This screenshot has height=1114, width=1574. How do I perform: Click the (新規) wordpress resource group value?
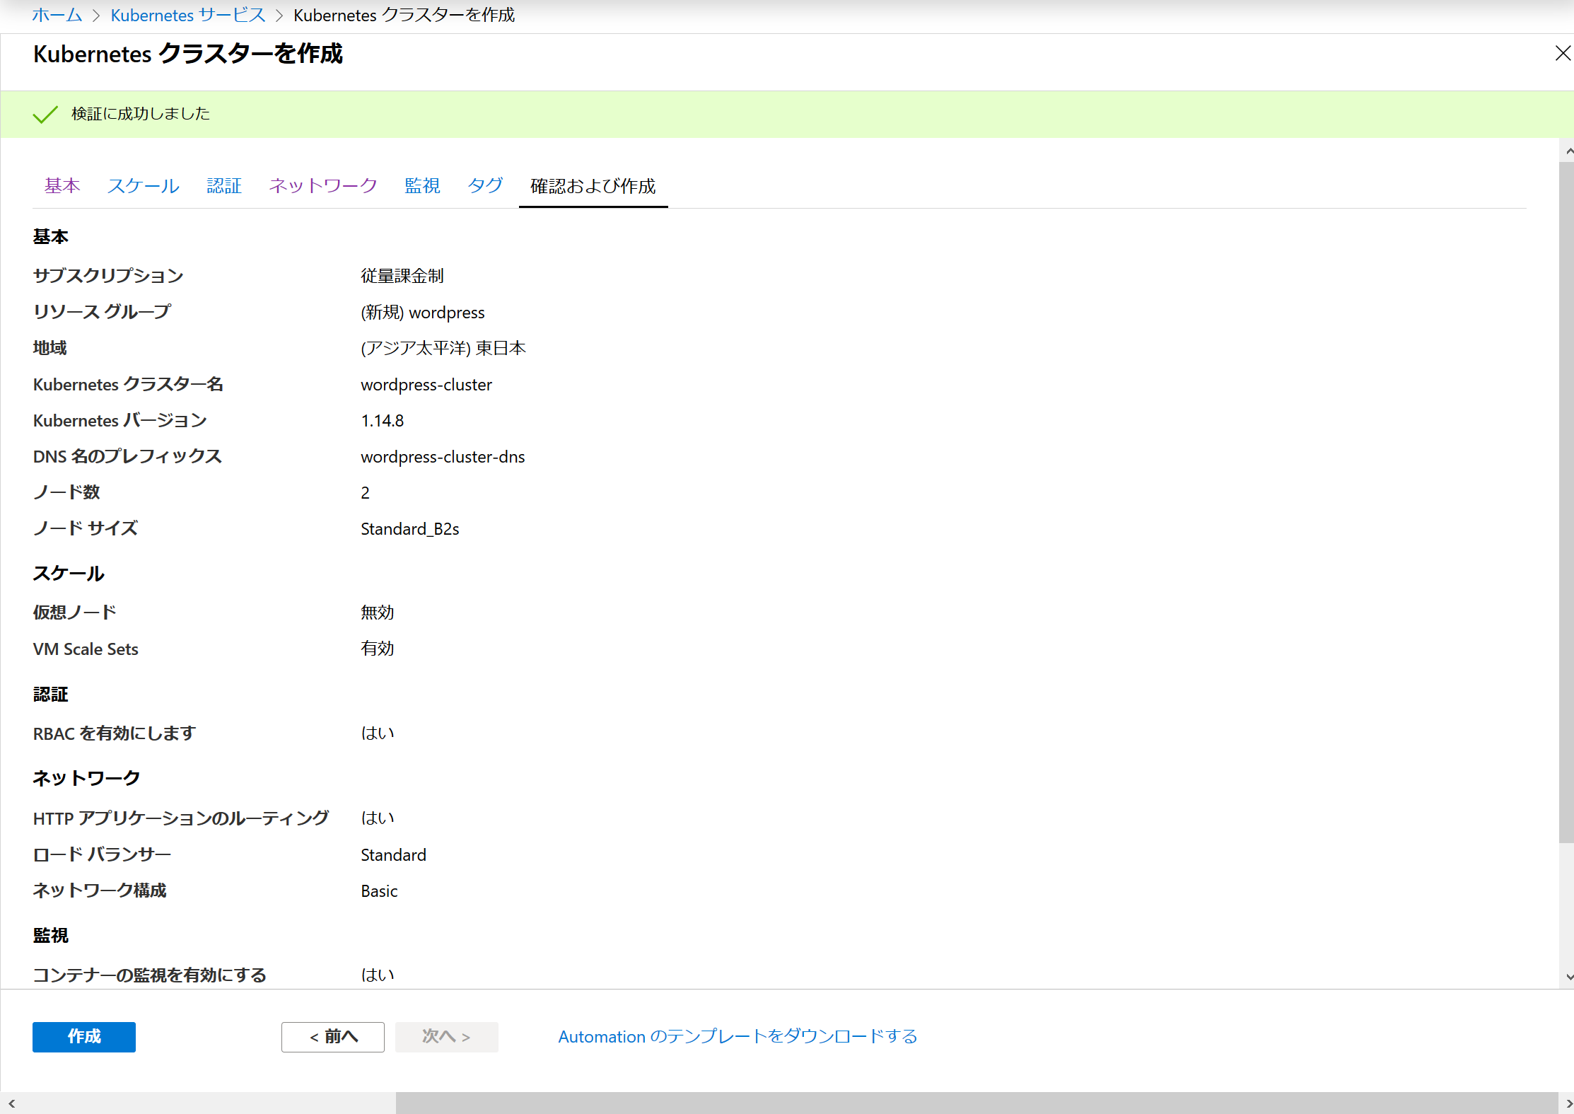point(423,313)
